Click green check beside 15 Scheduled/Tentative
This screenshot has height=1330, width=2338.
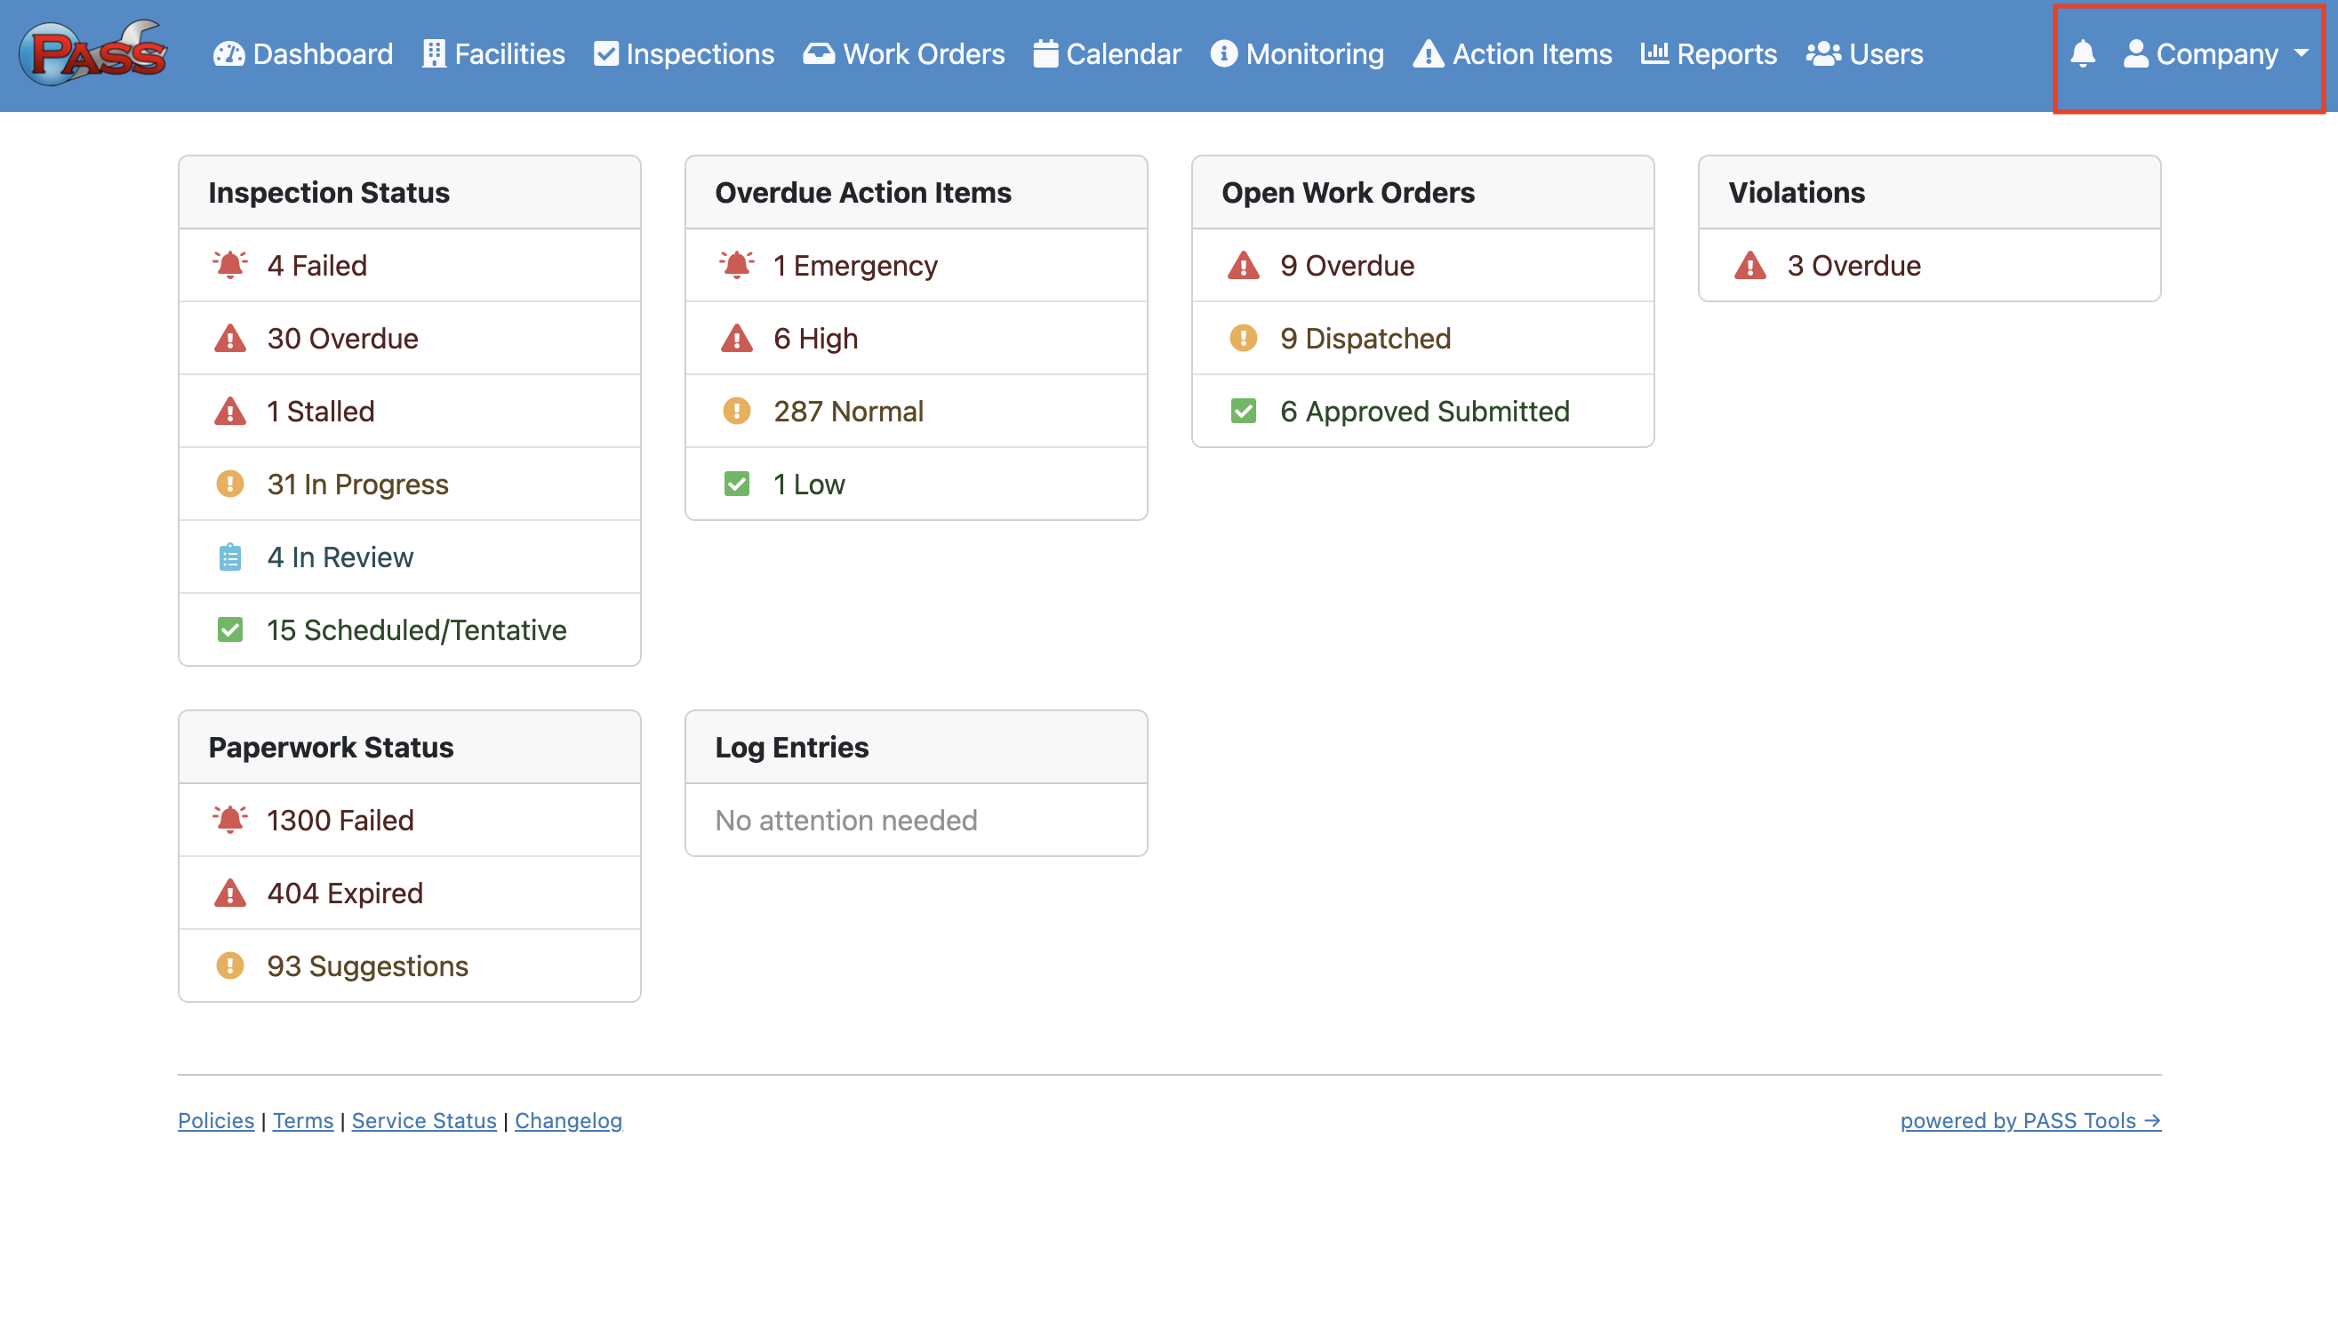click(x=230, y=630)
